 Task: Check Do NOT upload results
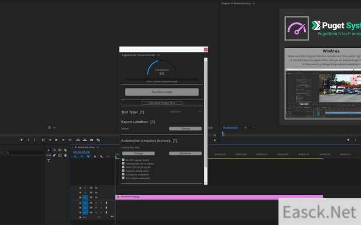(123, 160)
